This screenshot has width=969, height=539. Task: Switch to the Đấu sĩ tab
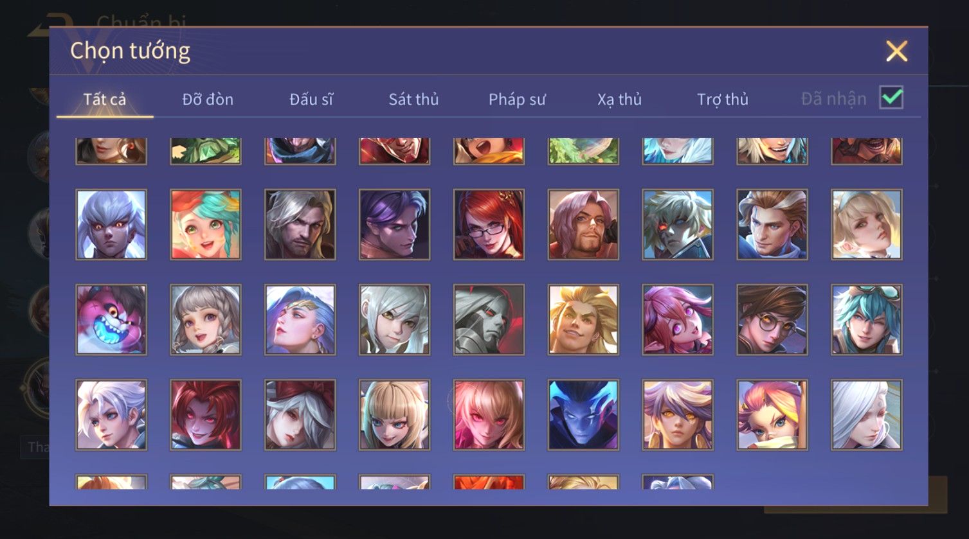point(311,100)
